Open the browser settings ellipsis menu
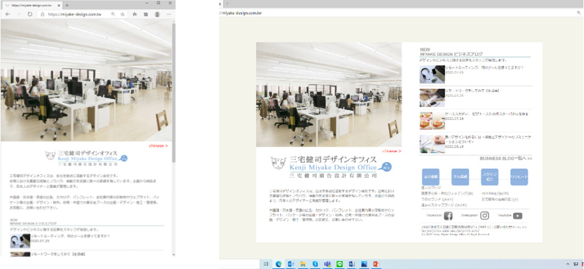 point(169,13)
